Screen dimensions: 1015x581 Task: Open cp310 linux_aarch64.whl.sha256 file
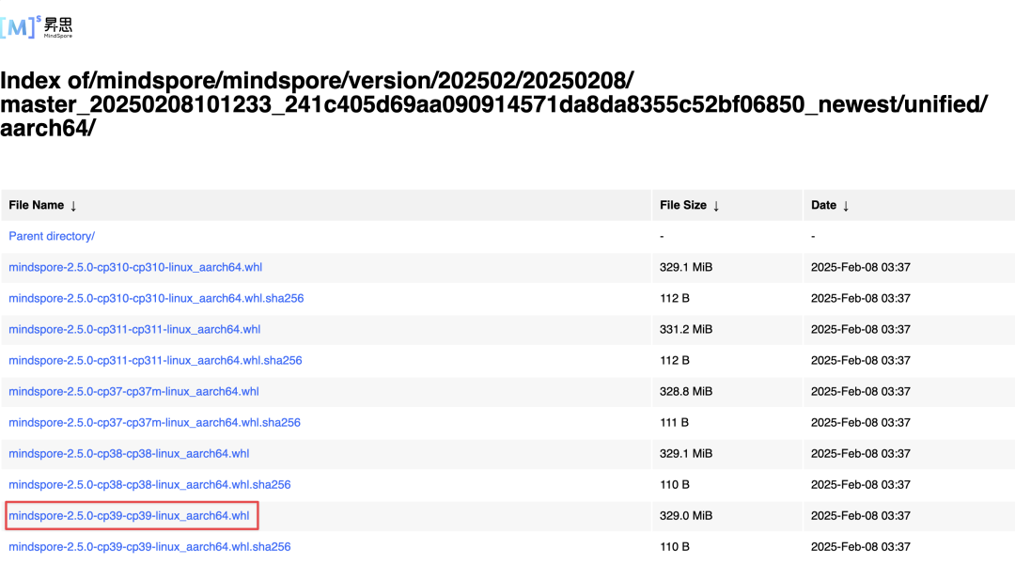156,299
